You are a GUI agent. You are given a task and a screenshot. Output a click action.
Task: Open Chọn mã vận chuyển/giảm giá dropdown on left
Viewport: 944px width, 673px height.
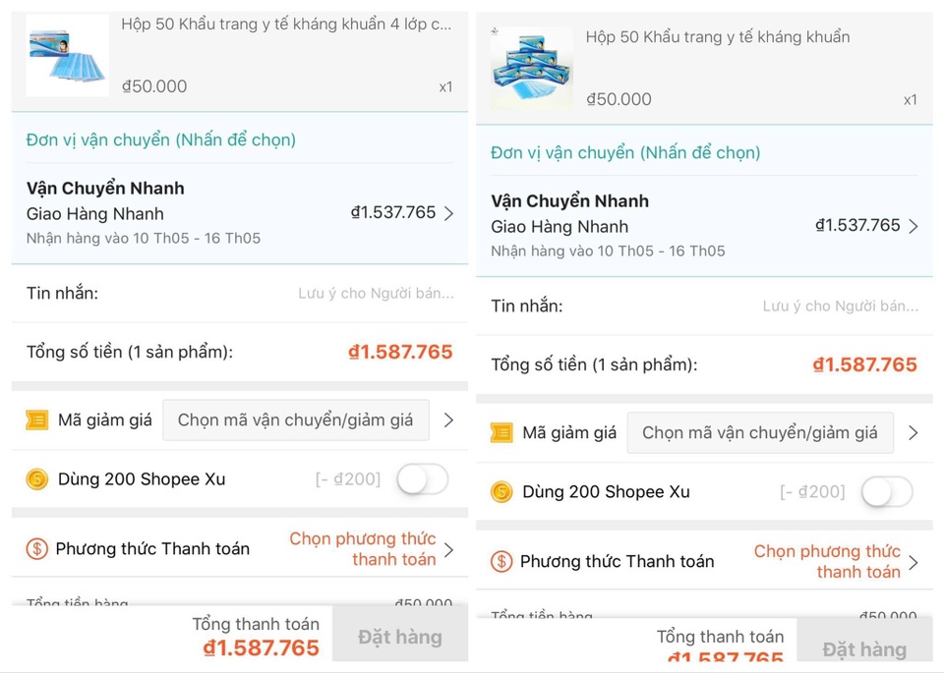click(x=295, y=420)
